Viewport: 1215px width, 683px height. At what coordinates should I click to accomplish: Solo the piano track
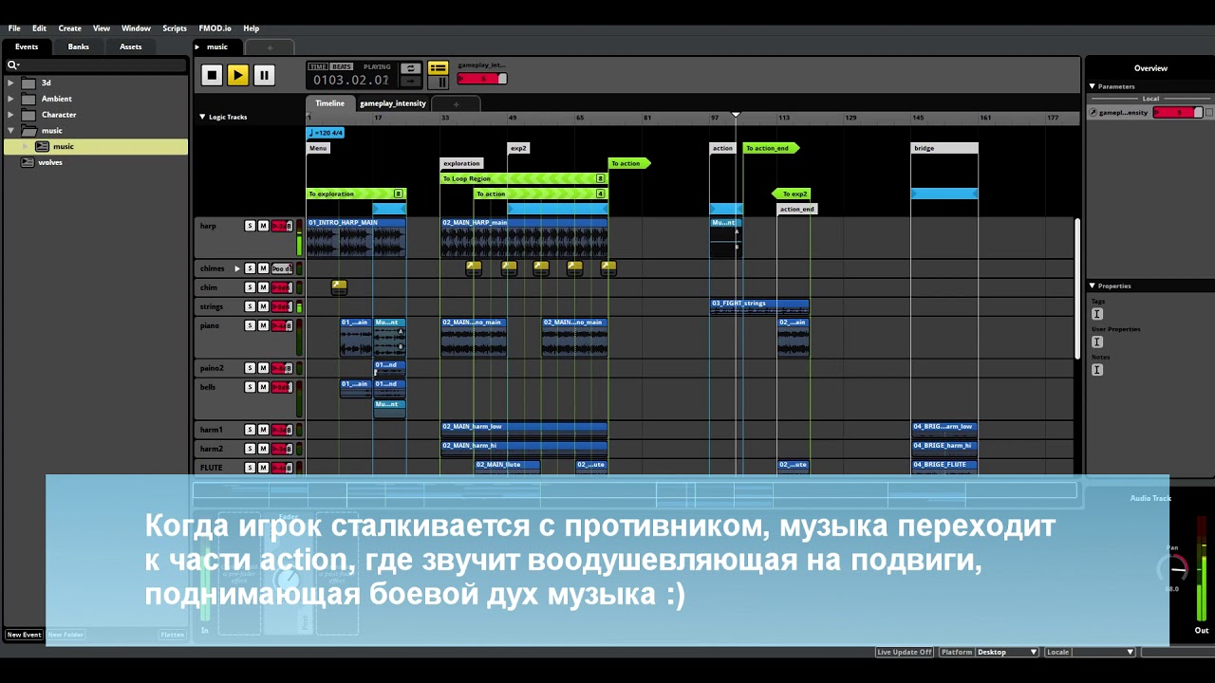[250, 325]
